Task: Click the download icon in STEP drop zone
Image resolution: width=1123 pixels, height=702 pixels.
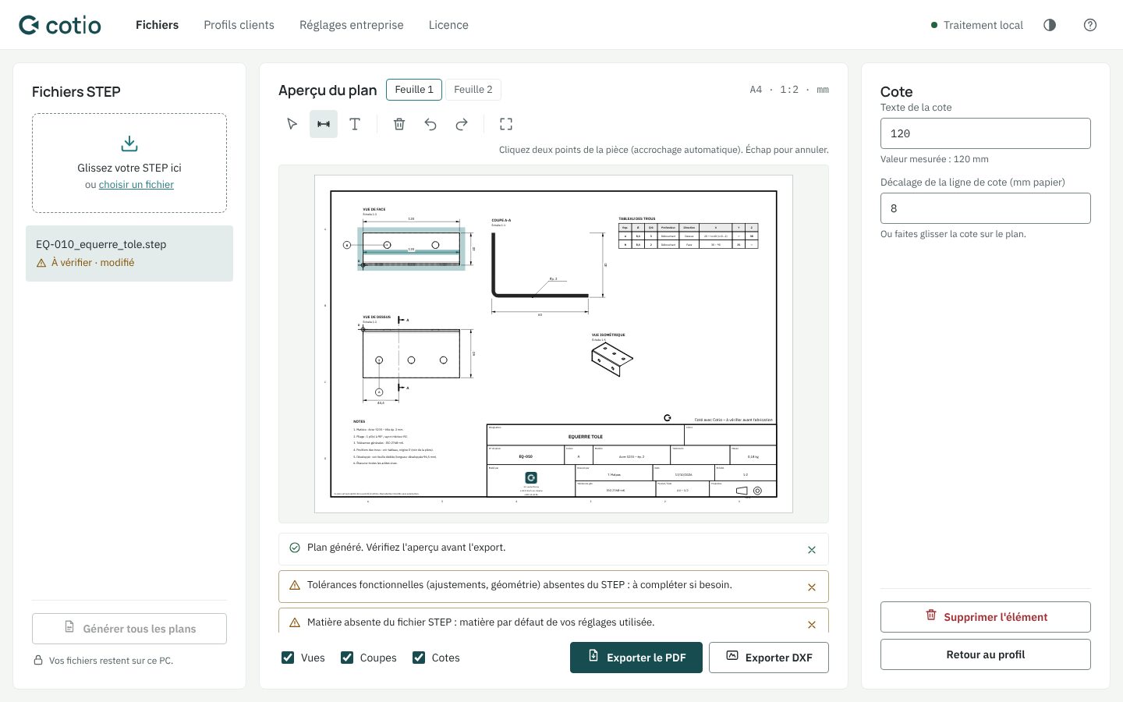Action: coord(129,144)
